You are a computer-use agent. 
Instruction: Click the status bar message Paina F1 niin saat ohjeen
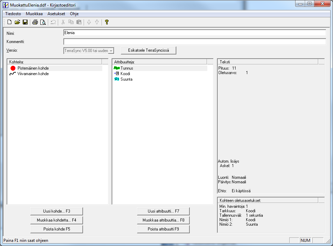pos(26,240)
